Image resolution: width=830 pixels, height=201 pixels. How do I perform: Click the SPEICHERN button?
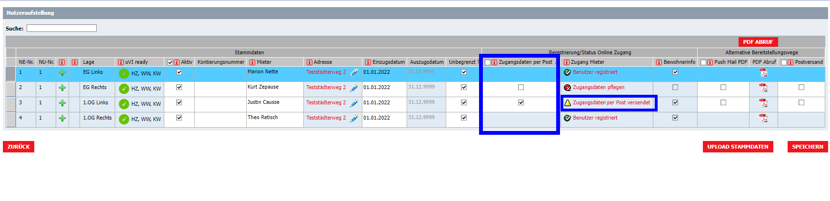pyautogui.click(x=808, y=147)
